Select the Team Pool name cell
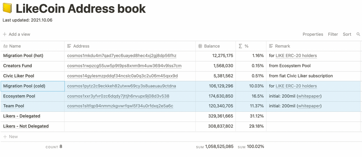362x157 pixels. (x=33, y=106)
